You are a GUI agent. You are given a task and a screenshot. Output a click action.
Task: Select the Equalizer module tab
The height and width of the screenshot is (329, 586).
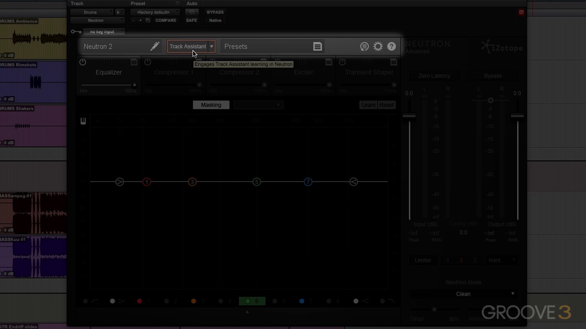click(x=108, y=72)
